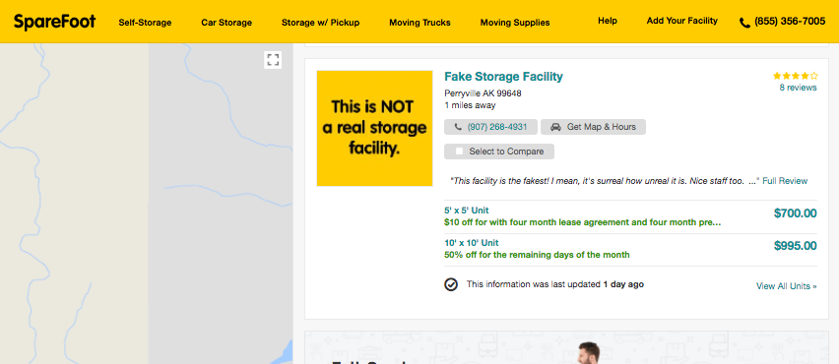Click Add Your Facility link
The width and height of the screenshot is (839, 364).
point(682,21)
